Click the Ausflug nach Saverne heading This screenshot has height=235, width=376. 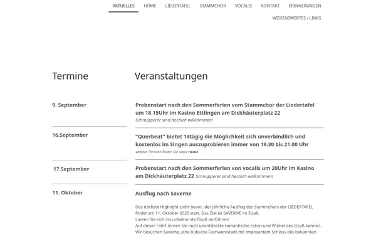[164, 194]
